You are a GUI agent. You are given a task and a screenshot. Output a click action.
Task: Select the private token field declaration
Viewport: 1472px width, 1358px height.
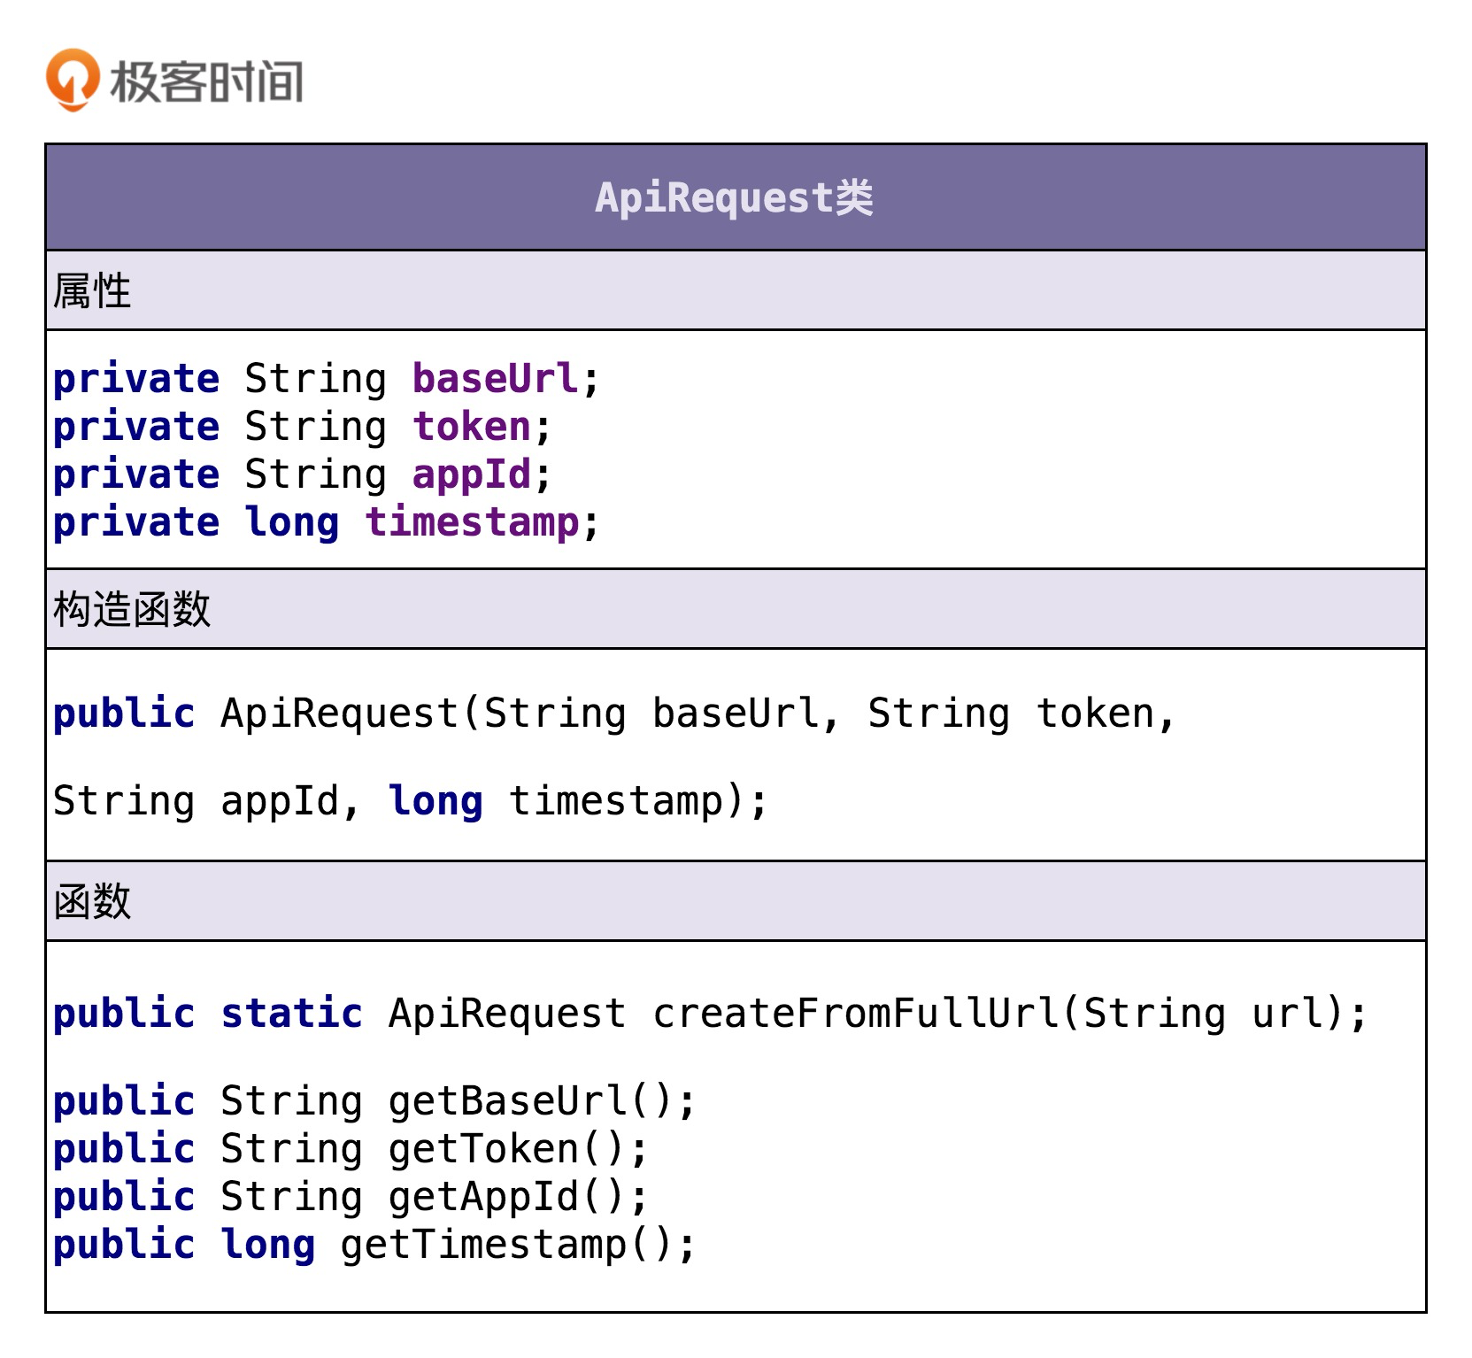302,427
